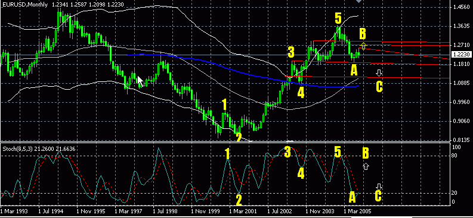The image size is (473, 218).
Task: Click the 1 Nov 1999 date label
Action: (x=205, y=211)
